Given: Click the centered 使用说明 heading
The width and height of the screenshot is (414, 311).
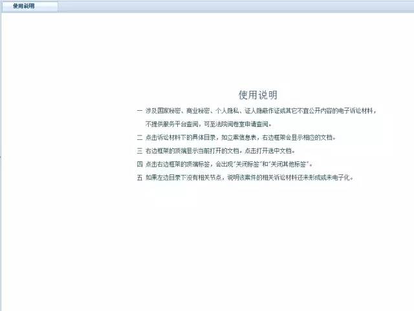Looking at the screenshot, I should 258,95.
